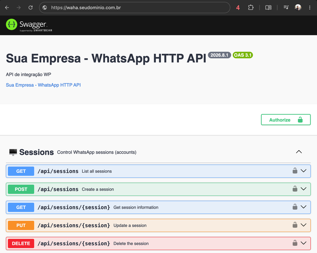Screen dimensions: 317x253
Task: Click the 'Get session information' description text
Action: coord(136,207)
